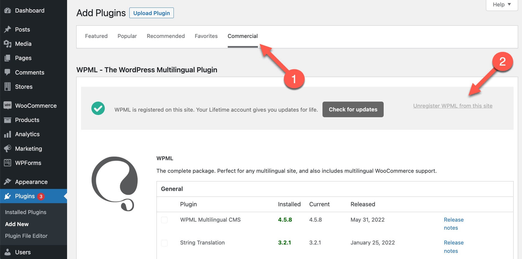This screenshot has width=522, height=259.
Task: Switch to the Featured tab
Action: point(96,36)
